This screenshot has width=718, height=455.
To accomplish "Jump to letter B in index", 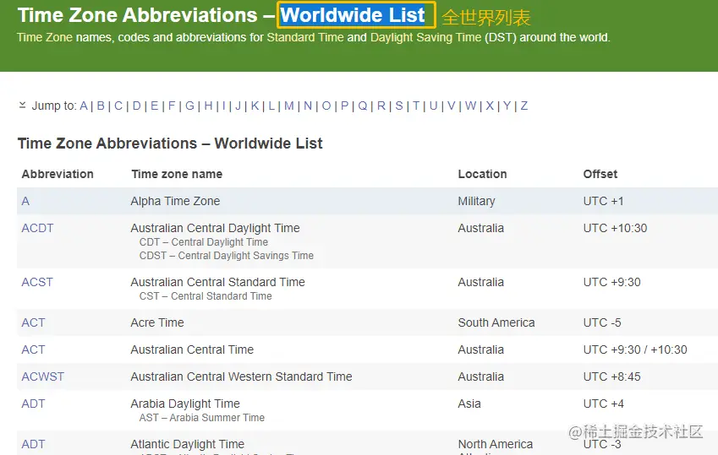I will coord(101,106).
